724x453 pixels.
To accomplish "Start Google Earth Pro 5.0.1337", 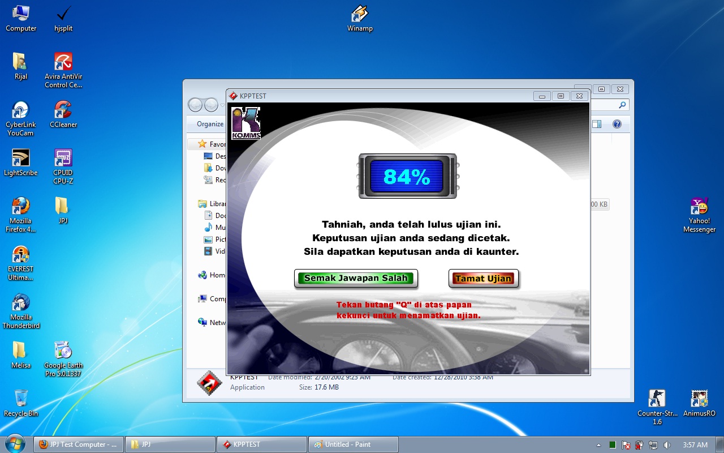I will coord(63,351).
